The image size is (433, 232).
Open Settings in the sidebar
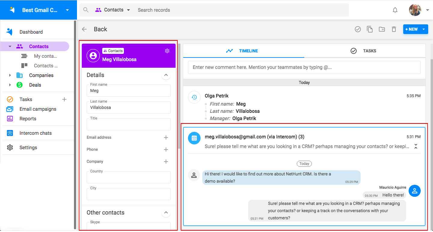coord(28,147)
